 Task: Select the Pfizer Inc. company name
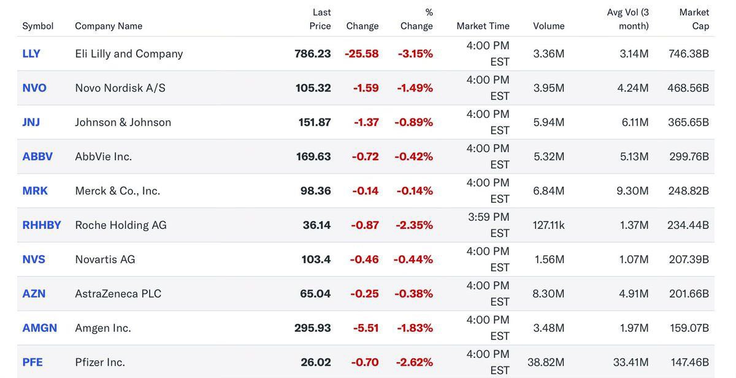coord(100,363)
